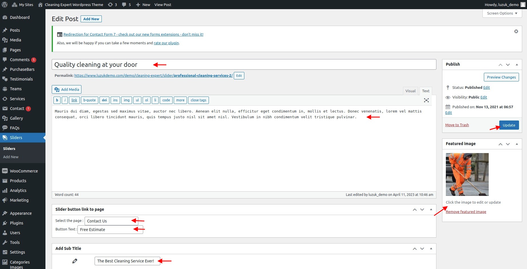Open Contact in the sidebar
This screenshot has width=527, height=269.
tap(23, 109)
